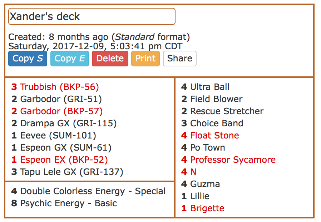Open Tapu Lele GX (GRI-137) card
This screenshot has height=222, width=321.
(x=67, y=172)
